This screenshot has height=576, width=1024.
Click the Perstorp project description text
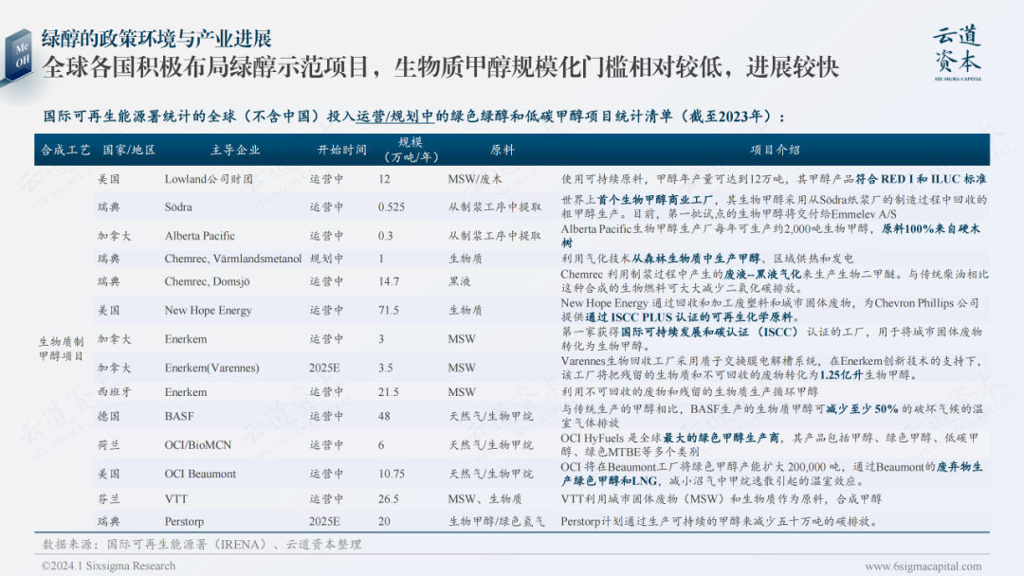click(x=719, y=521)
